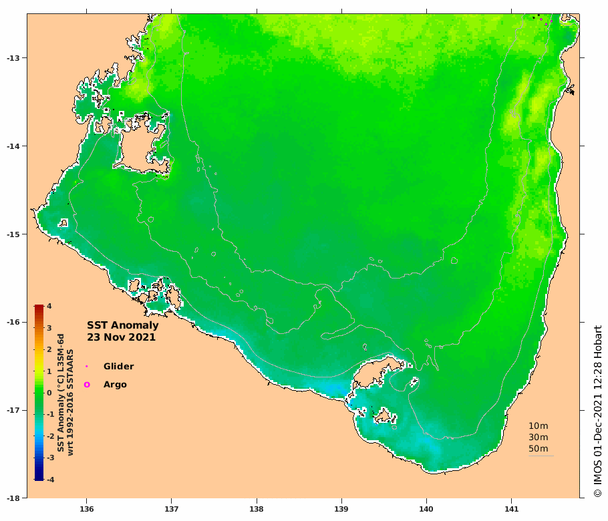Click longitude axis label '137'
The image size is (608, 521).
pyautogui.click(x=172, y=509)
